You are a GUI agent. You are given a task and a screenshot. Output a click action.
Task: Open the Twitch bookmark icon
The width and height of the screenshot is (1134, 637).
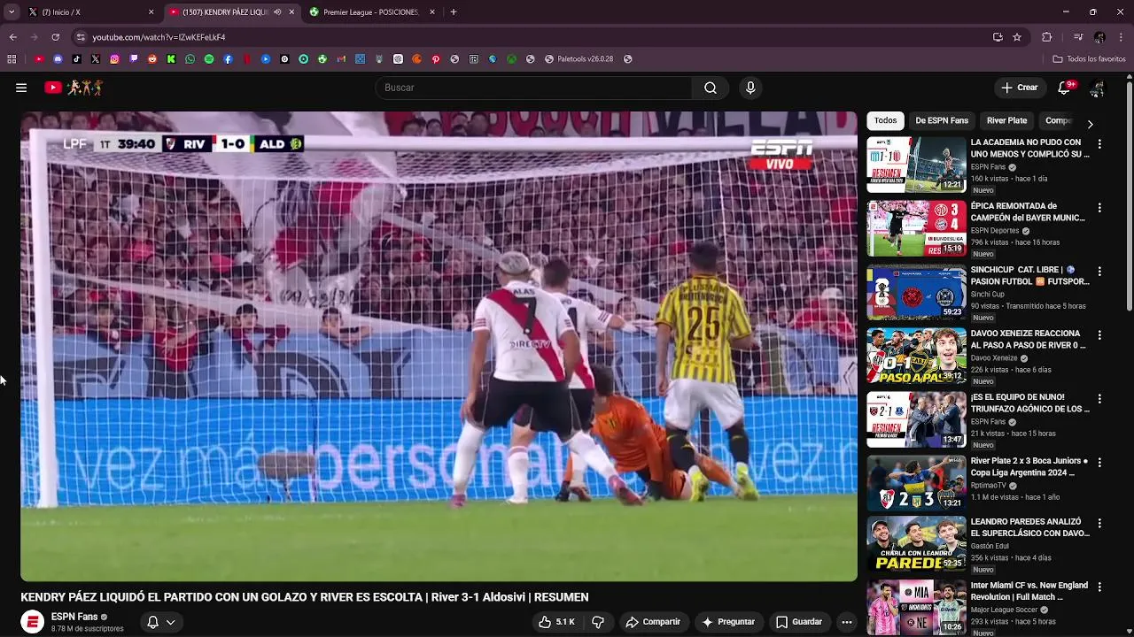click(x=134, y=59)
